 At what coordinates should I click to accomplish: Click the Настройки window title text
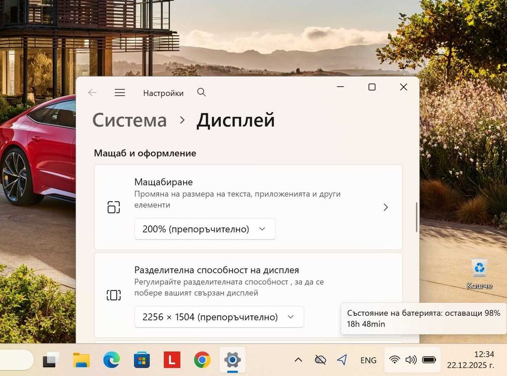pos(163,93)
